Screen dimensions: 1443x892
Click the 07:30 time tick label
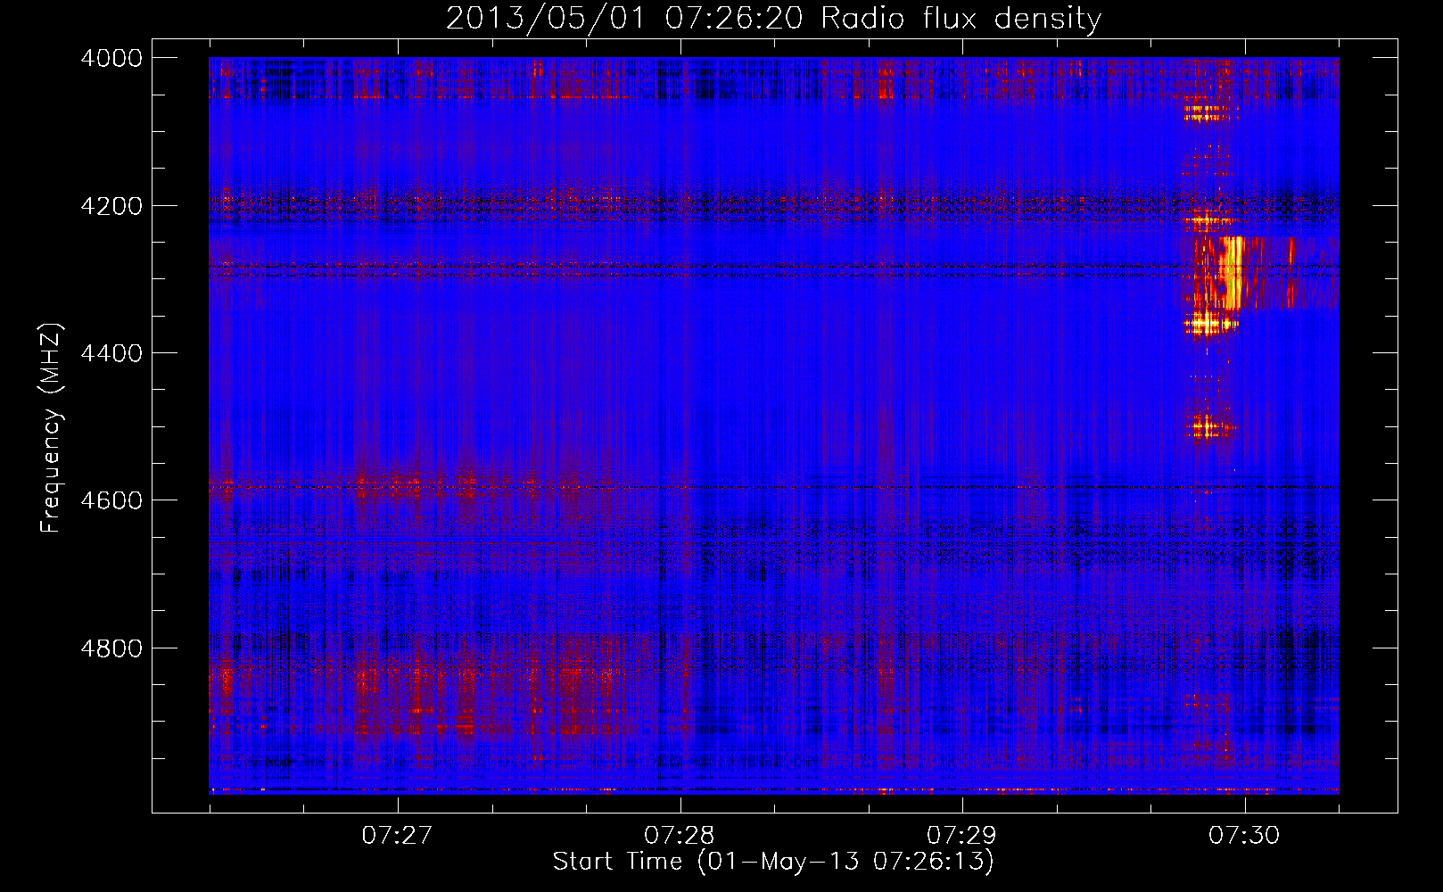1244,835
